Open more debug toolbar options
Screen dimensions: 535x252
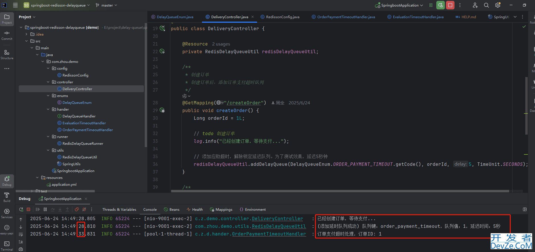tap(92, 209)
